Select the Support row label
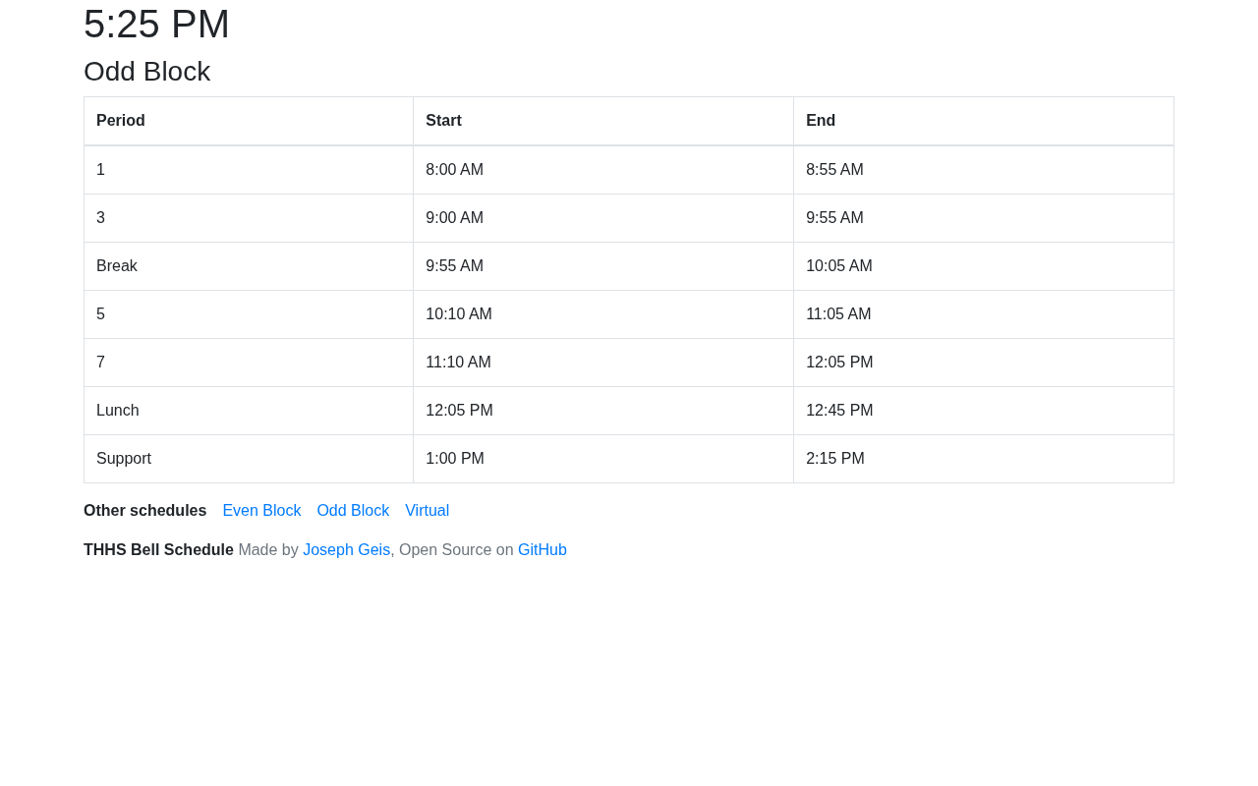This screenshot has width=1258, height=786. [124, 459]
